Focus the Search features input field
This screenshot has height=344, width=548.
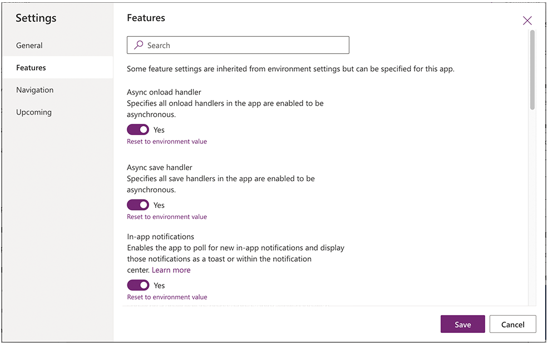point(238,45)
